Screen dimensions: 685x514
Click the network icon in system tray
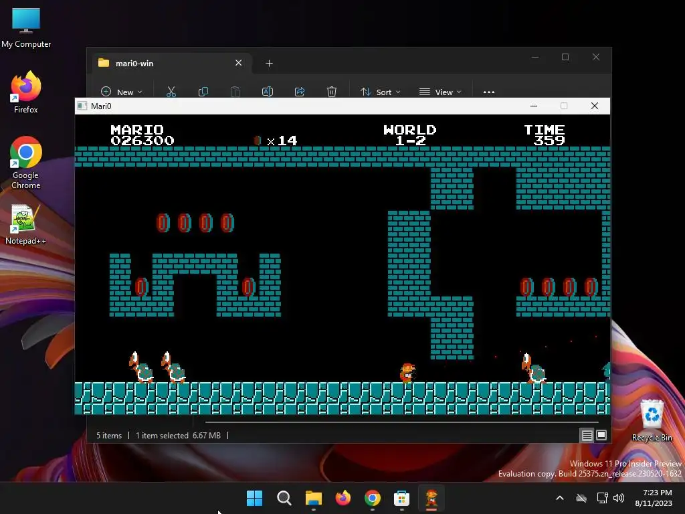coord(603,498)
